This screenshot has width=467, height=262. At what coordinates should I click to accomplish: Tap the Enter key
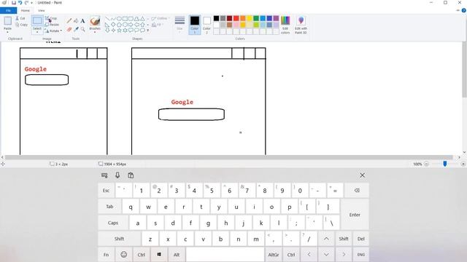(355, 215)
